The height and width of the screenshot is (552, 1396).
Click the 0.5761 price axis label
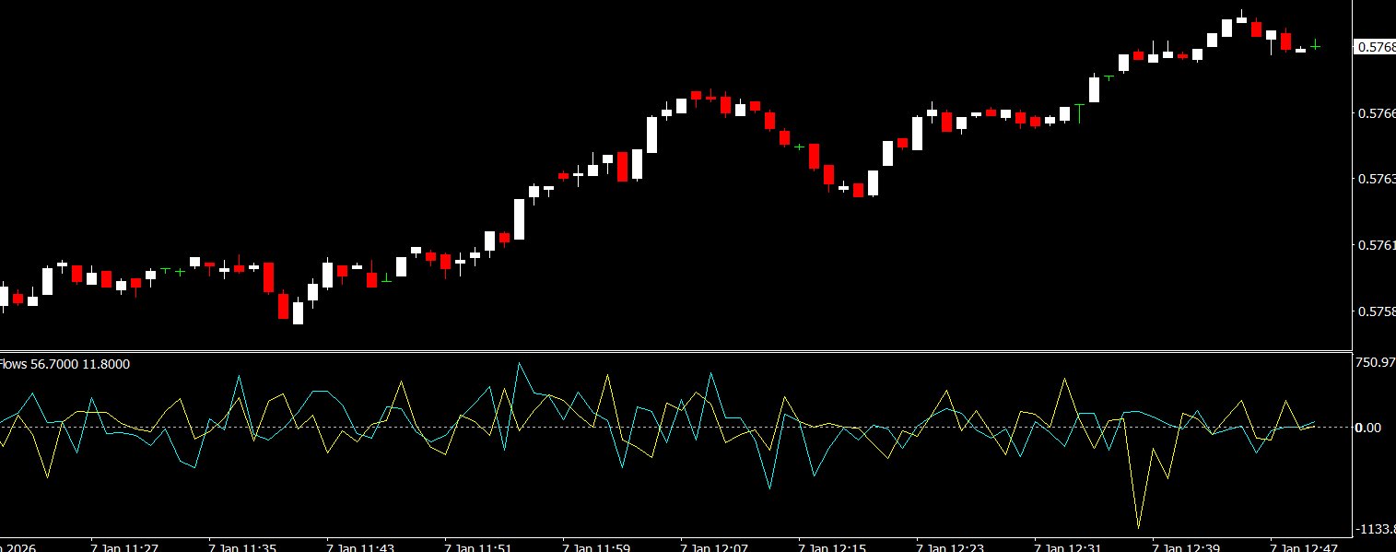click(1376, 245)
